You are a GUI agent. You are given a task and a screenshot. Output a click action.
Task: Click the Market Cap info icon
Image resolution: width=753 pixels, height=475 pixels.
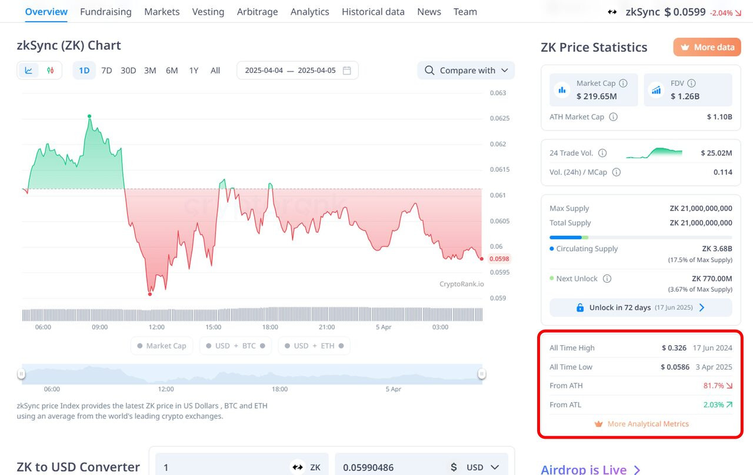pyautogui.click(x=624, y=83)
